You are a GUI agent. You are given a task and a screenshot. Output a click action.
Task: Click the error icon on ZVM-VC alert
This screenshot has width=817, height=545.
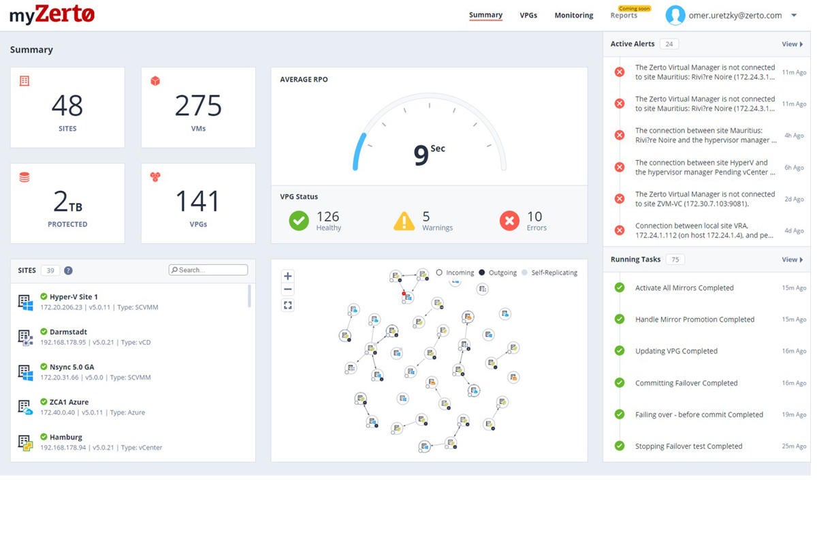(620, 198)
